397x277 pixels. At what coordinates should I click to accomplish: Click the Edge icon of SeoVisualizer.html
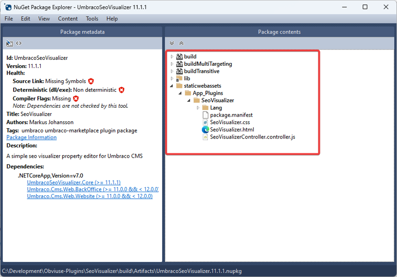click(206, 130)
